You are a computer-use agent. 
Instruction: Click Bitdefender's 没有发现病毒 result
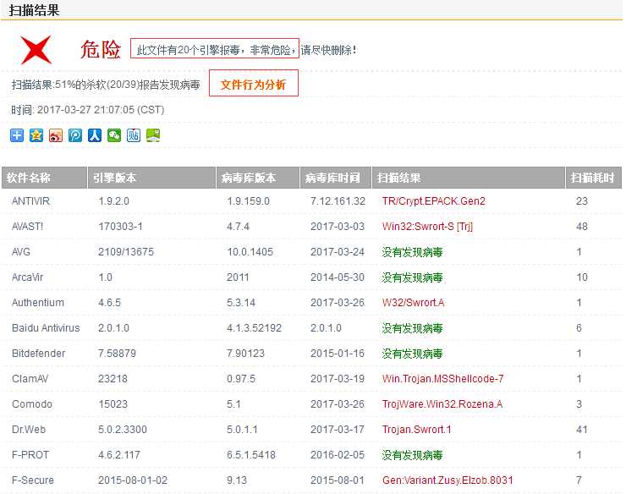(x=412, y=354)
